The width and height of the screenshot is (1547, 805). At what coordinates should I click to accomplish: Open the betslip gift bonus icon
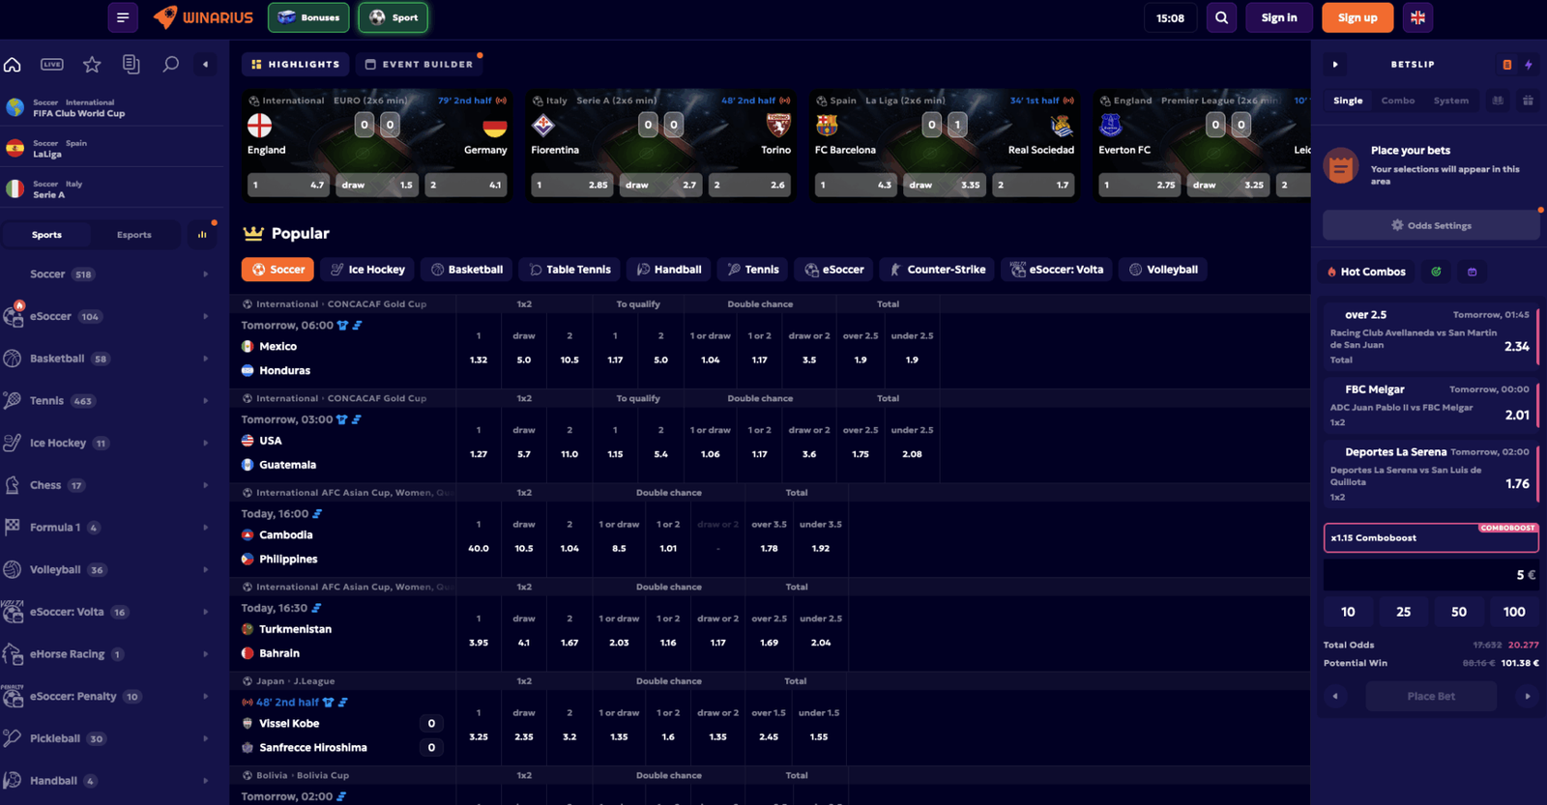(x=1528, y=101)
